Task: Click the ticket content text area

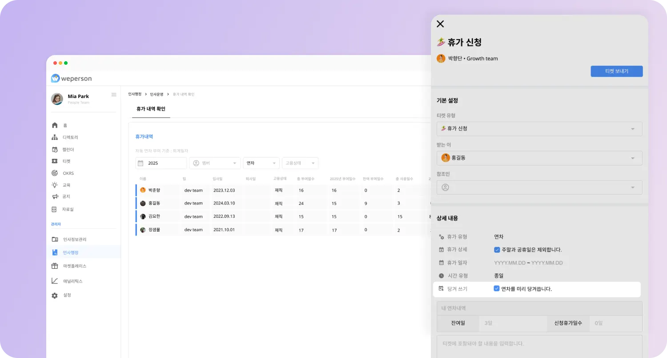Action: click(x=539, y=346)
